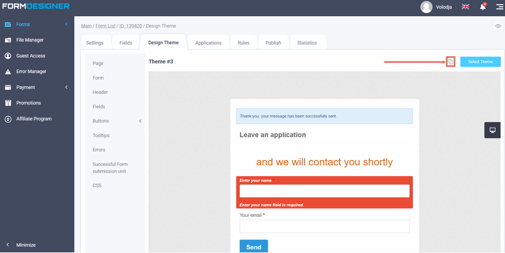505x253 pixels.
Task: Switch to desktop preview monitor icon
Action: [492, 130]
